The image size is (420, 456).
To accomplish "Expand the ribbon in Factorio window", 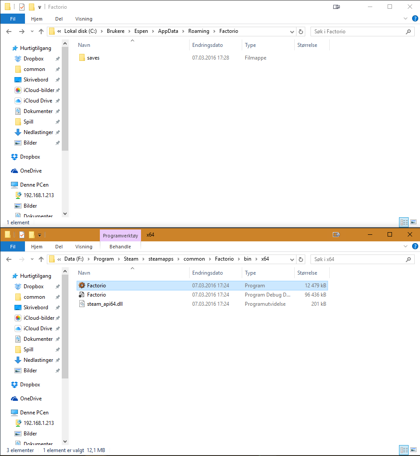I will (x=406, y=18).
